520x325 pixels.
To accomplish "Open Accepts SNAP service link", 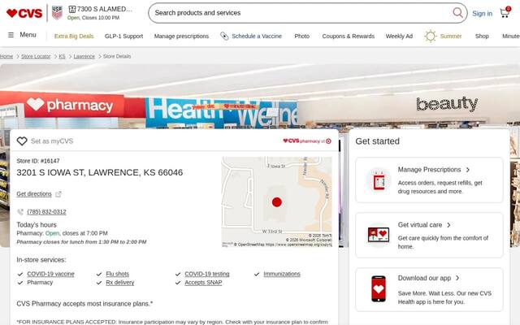I will [203, 283].
